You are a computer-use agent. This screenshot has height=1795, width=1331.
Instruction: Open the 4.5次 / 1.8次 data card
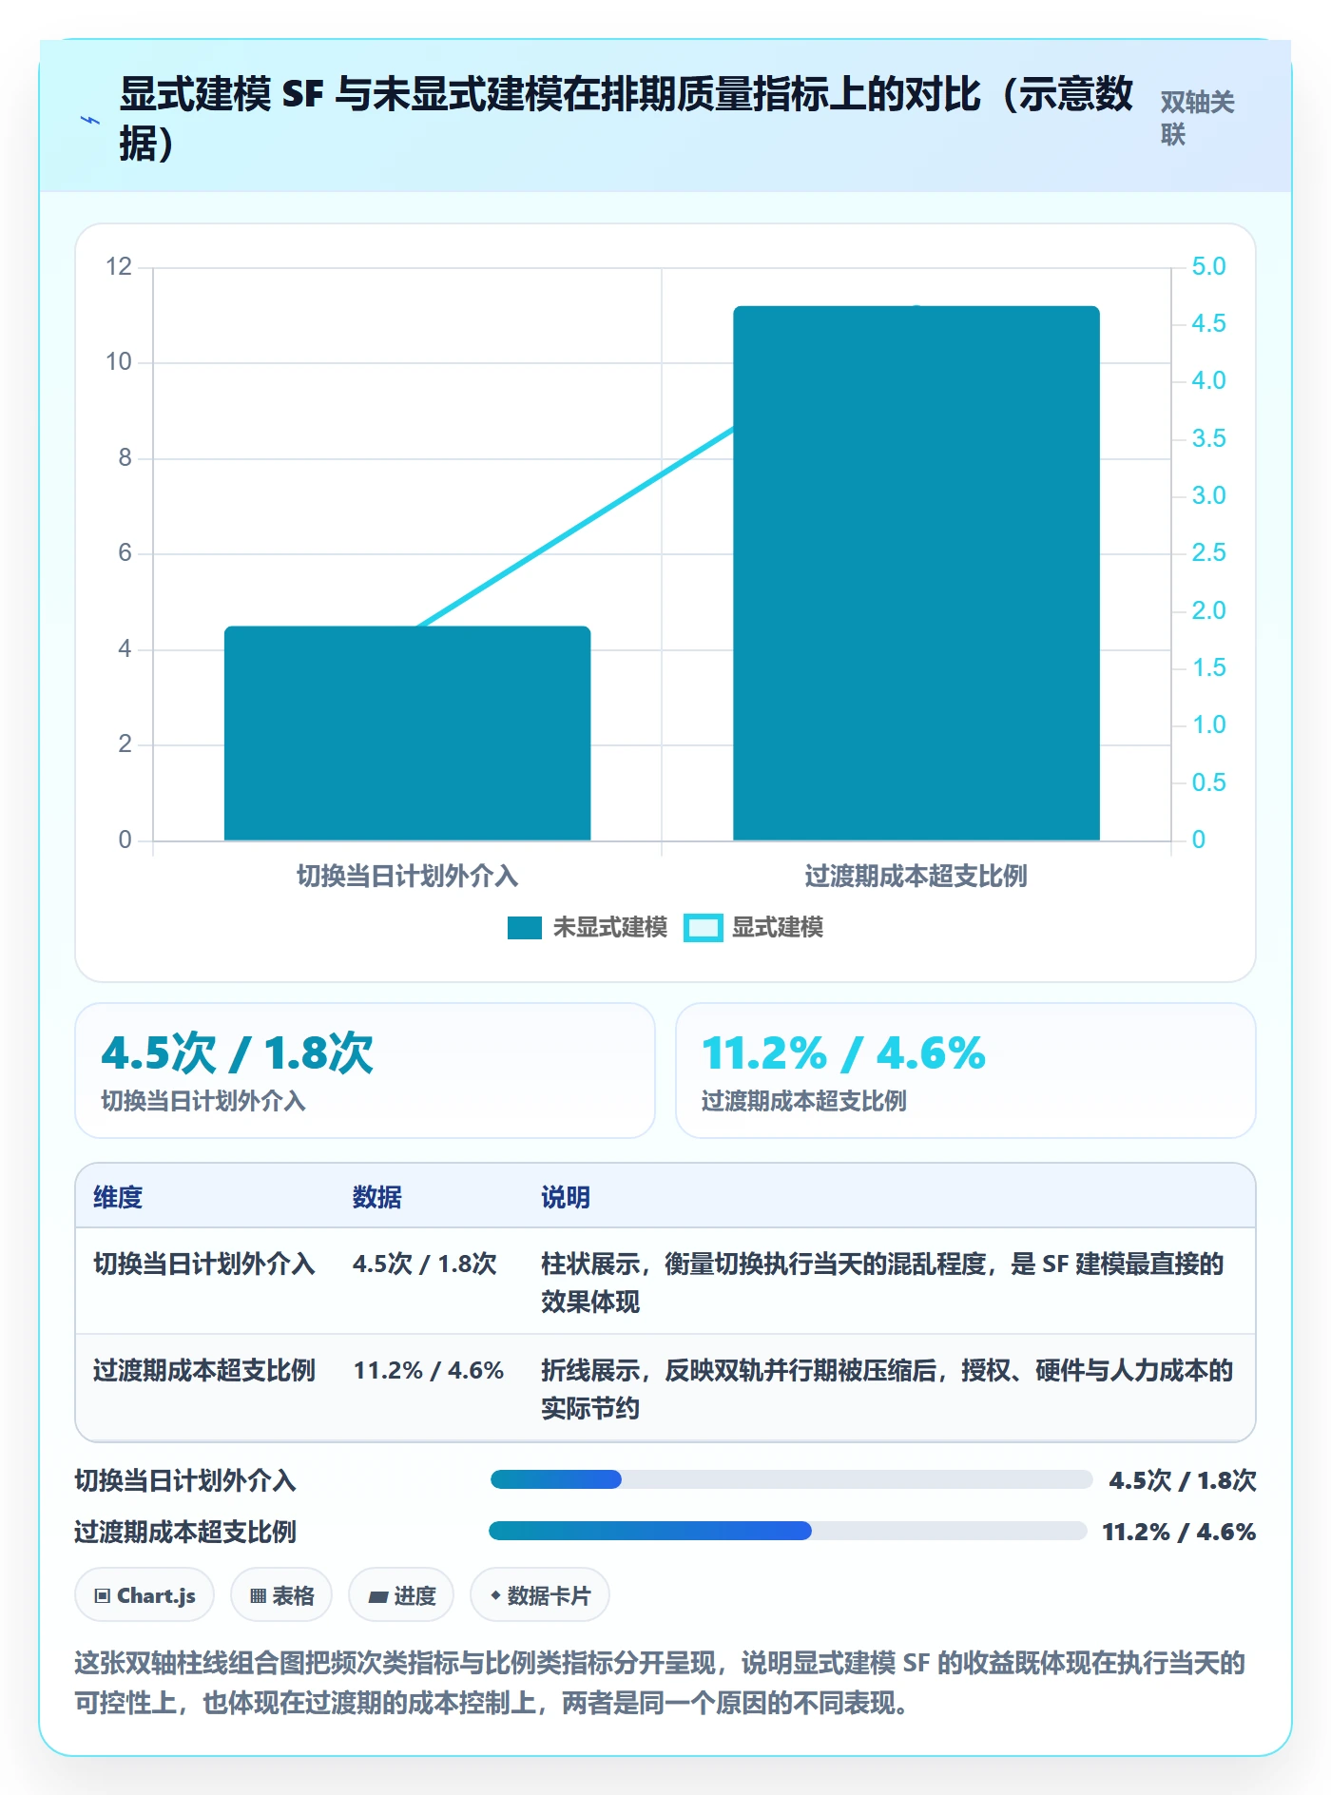click(x=365, y=1071)
